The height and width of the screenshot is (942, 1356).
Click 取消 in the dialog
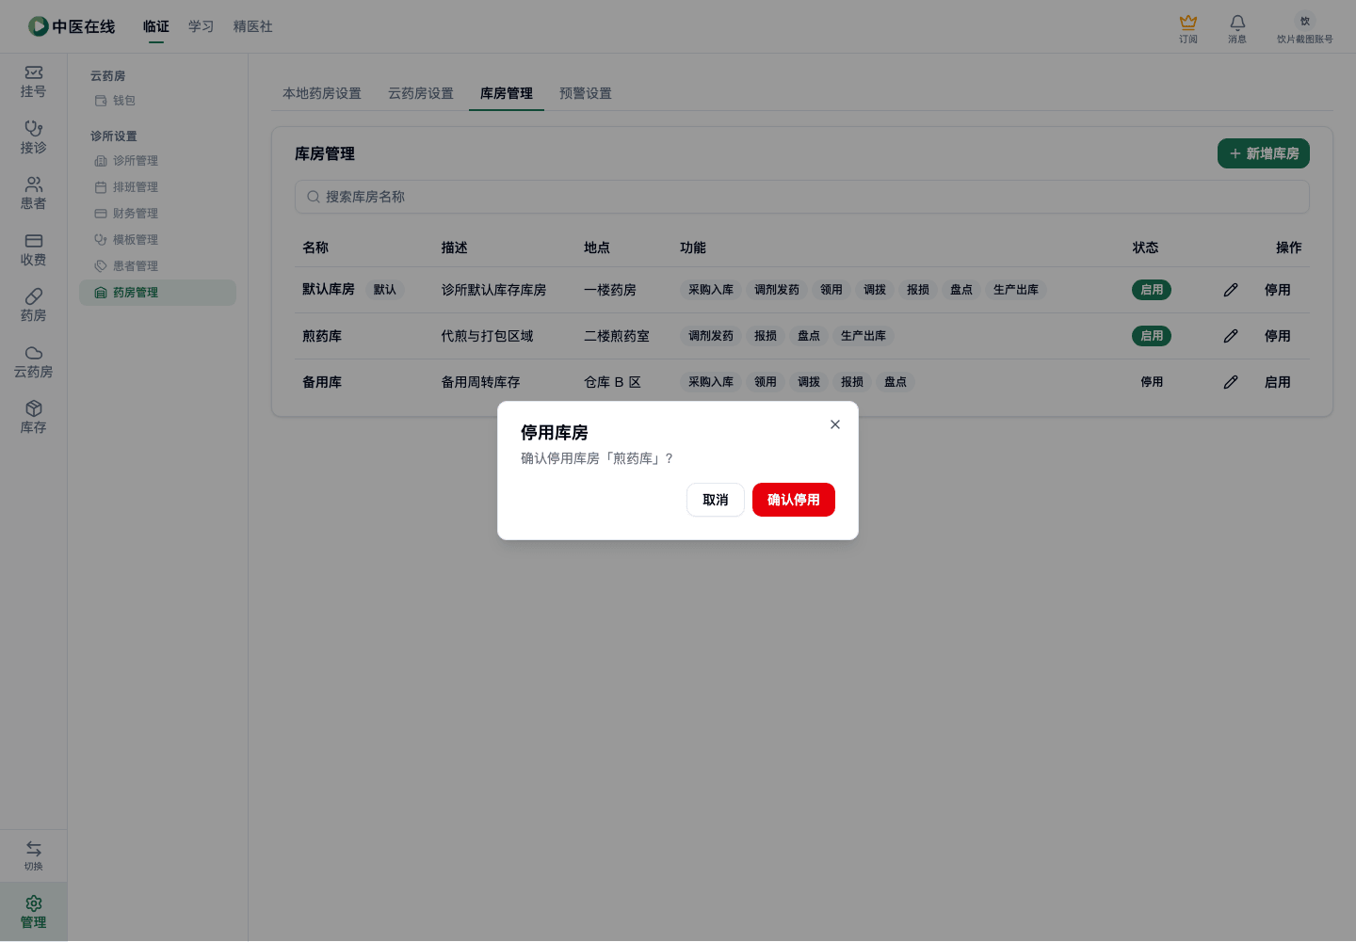[716, 500]
